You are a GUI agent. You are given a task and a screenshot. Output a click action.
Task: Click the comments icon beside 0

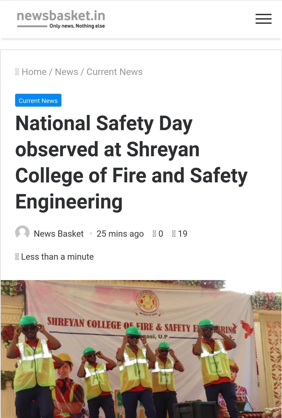click(x=154, y=234)
